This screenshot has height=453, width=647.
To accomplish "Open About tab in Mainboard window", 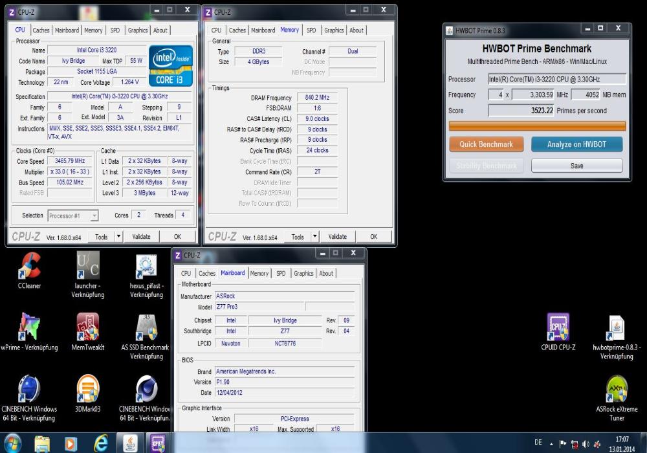I will coord(326,273).
